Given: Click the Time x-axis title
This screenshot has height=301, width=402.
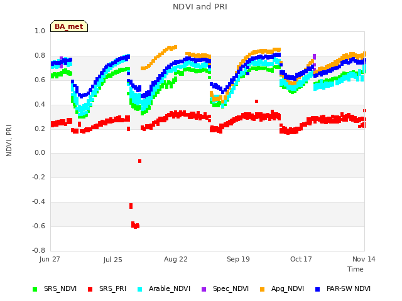Looking at the screenshot, I should (x=356, y=269).
